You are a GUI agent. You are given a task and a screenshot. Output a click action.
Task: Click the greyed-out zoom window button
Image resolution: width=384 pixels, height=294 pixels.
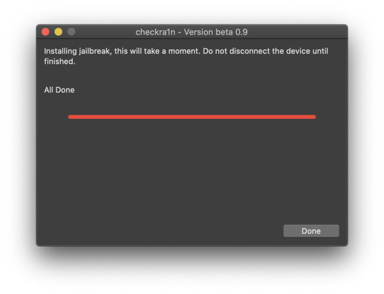coord(71,32)
